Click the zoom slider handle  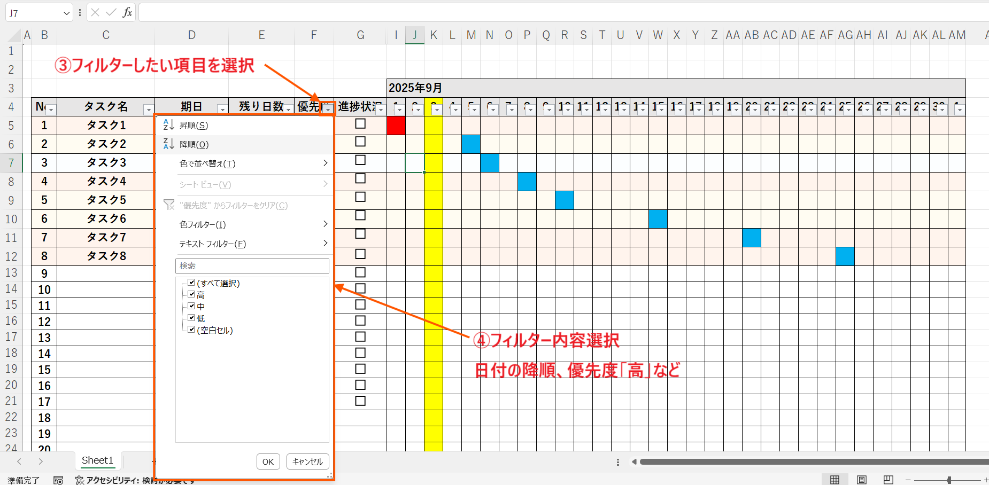(949, 480)
